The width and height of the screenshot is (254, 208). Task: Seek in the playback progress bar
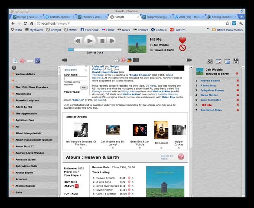[x=94, y=49]
